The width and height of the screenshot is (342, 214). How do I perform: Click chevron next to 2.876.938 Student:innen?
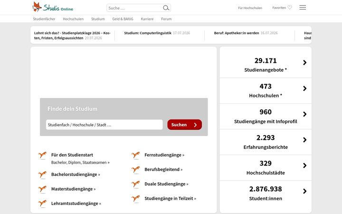coord(304,191)
